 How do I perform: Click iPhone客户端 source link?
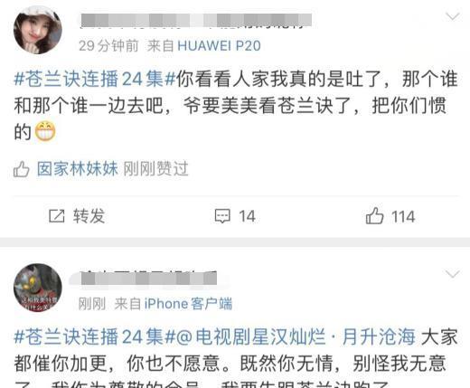coord(188,304)
